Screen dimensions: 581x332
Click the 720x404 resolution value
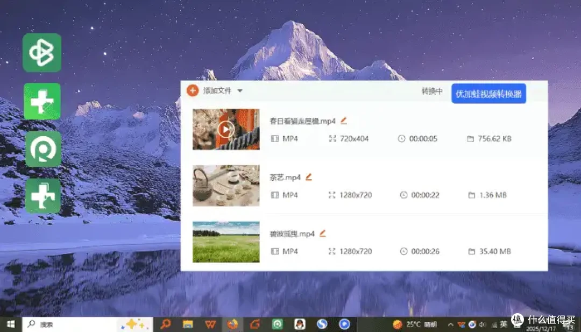(354, 139)
